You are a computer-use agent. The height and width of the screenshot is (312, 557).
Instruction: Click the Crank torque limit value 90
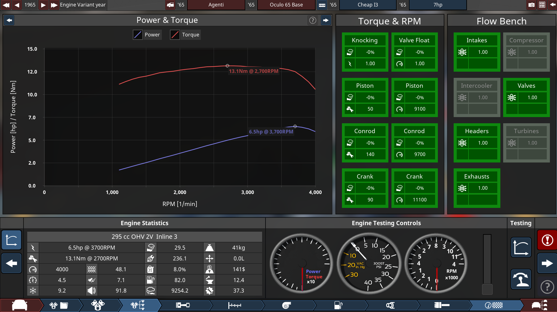pos(370,200)
